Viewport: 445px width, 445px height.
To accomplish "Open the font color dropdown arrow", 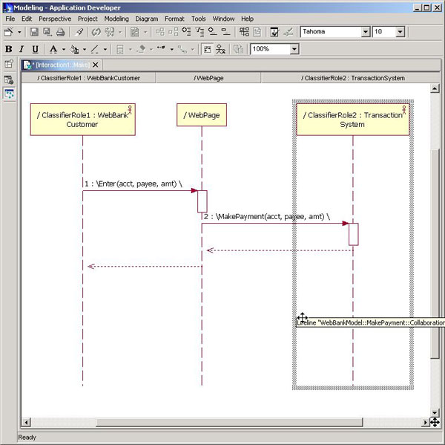I will 64,49.
